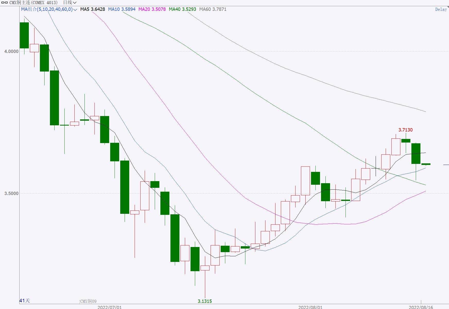Click the 3.7130 high price marker

(x=405, y=130)
